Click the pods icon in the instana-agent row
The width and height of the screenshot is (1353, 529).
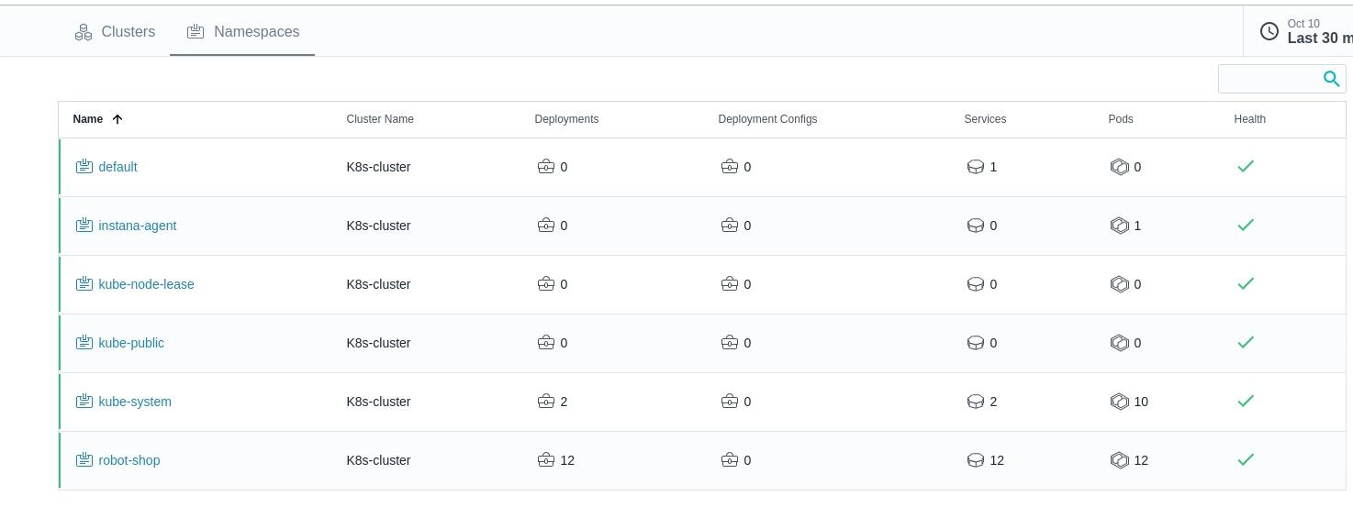1119,226
